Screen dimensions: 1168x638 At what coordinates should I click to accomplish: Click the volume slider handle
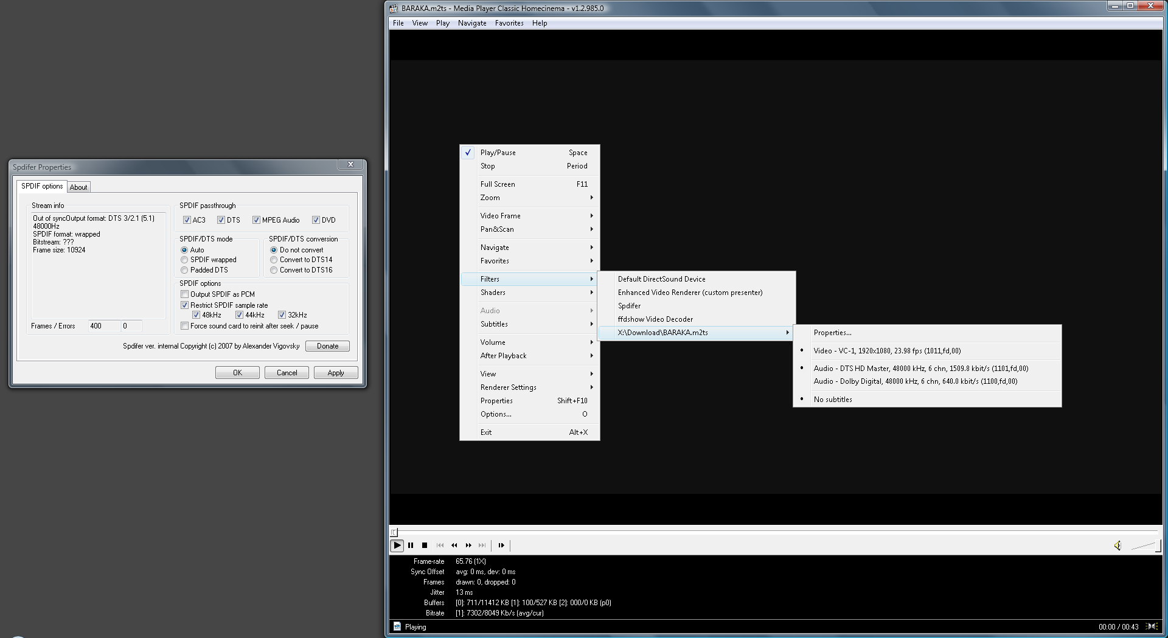(x=1158, y=546)
